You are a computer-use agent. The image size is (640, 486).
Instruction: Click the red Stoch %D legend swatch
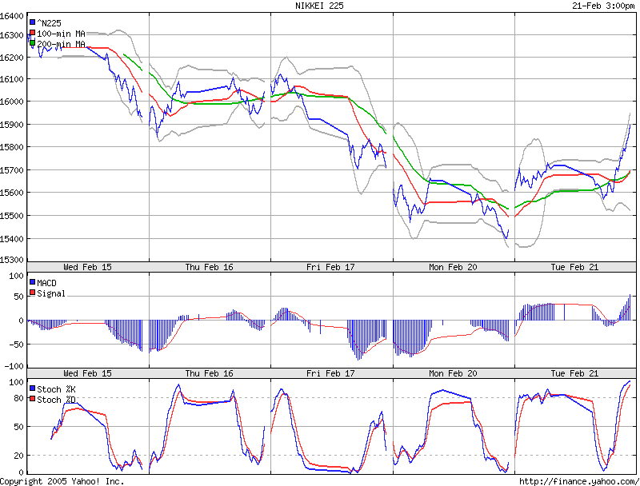click(x=32, y=399)
